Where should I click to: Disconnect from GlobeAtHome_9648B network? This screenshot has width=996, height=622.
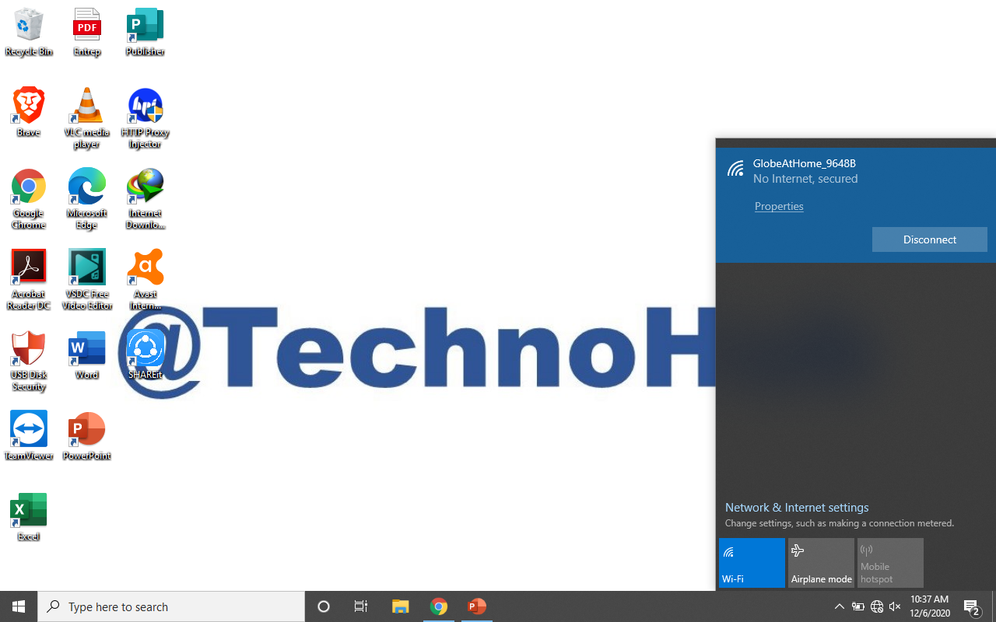coord(930,239)
